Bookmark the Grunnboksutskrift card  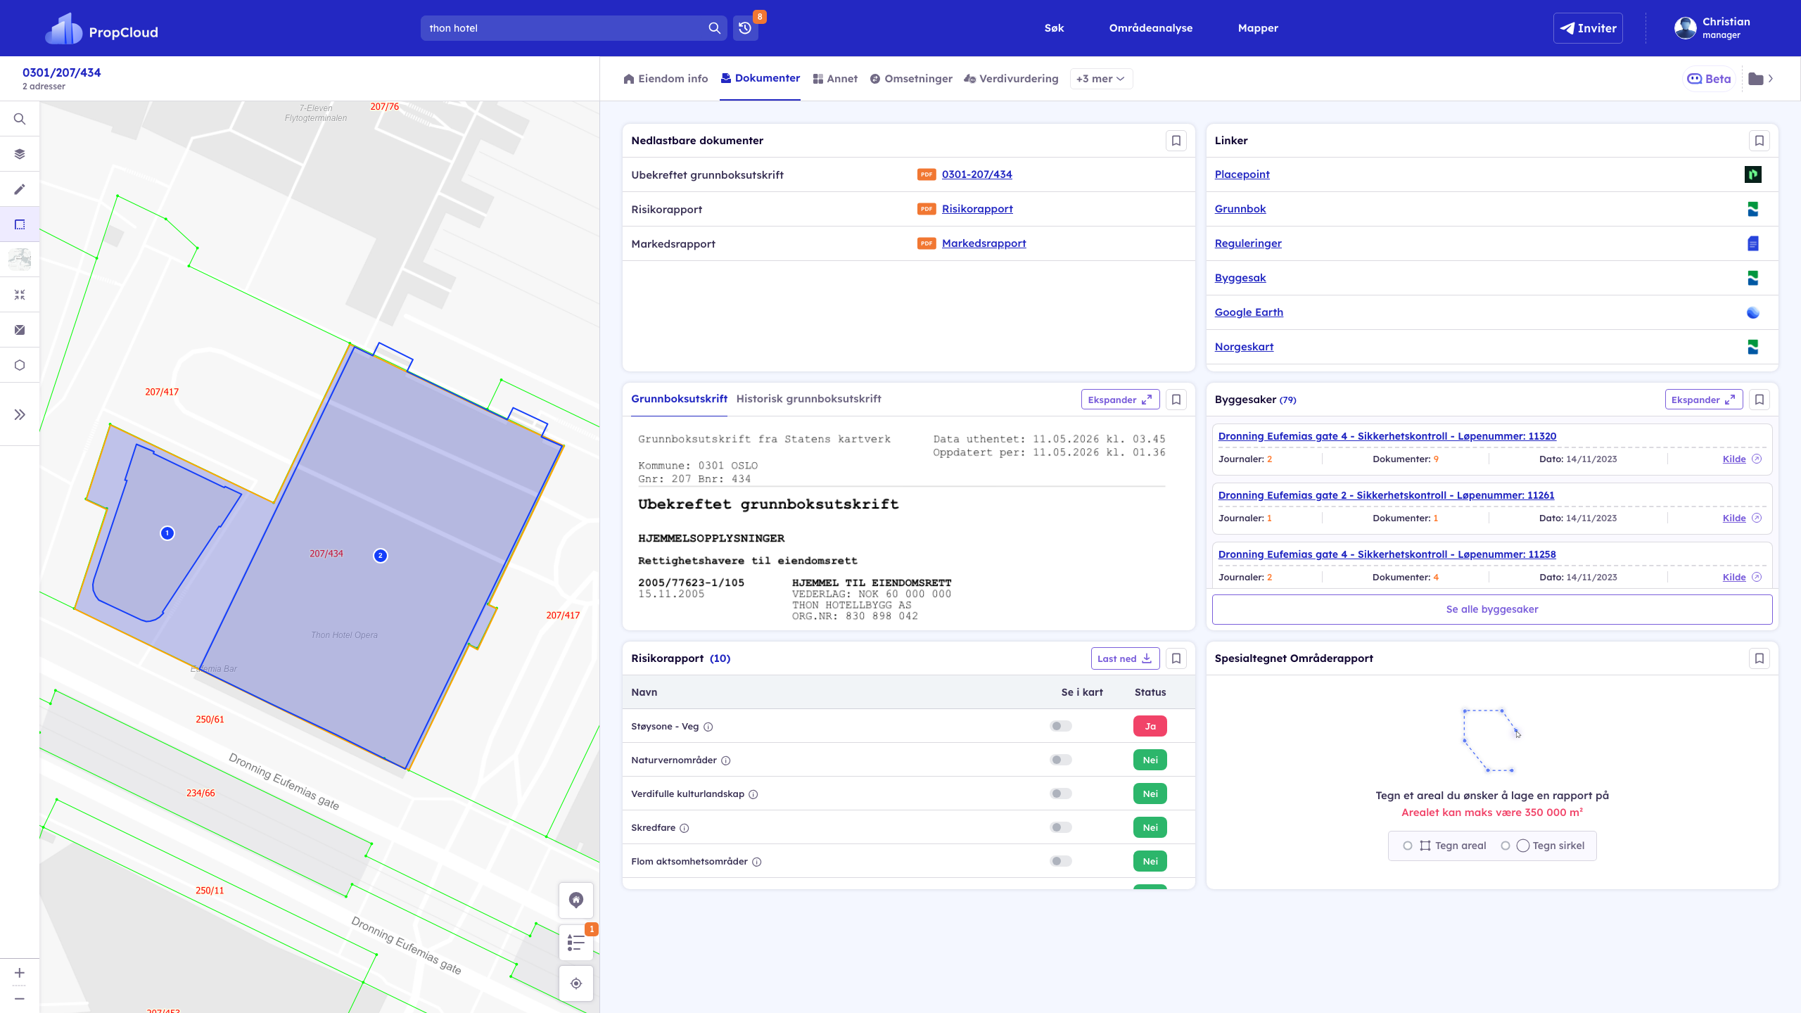pos(1176,400)
